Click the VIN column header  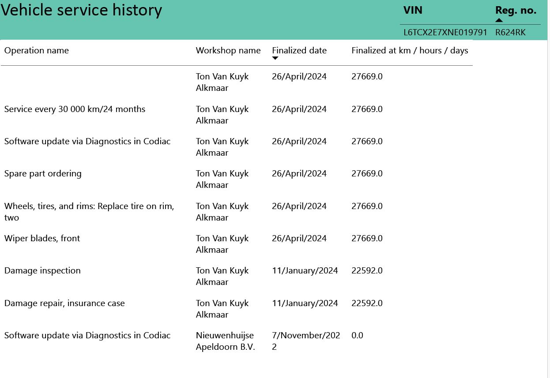[x=413, y=10]
